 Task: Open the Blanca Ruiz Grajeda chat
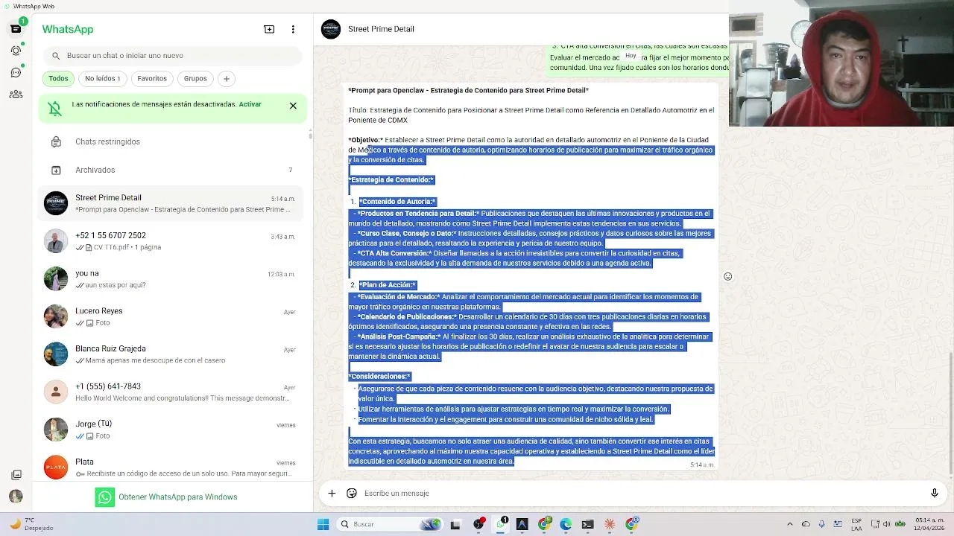pyautogui.click(x=172, y=354)
